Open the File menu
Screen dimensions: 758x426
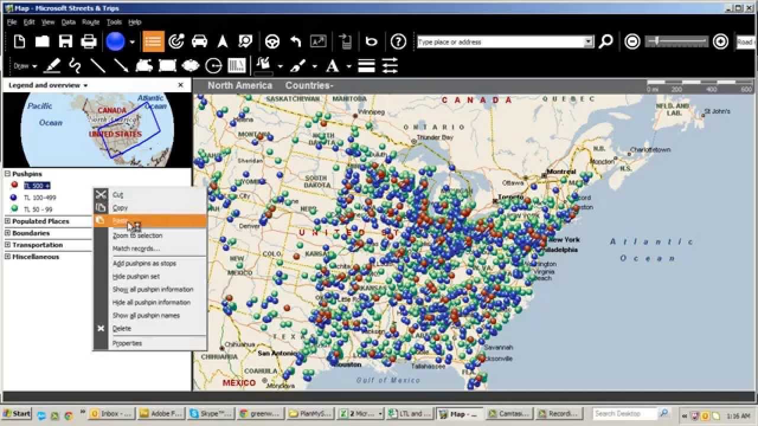(12, 22)
